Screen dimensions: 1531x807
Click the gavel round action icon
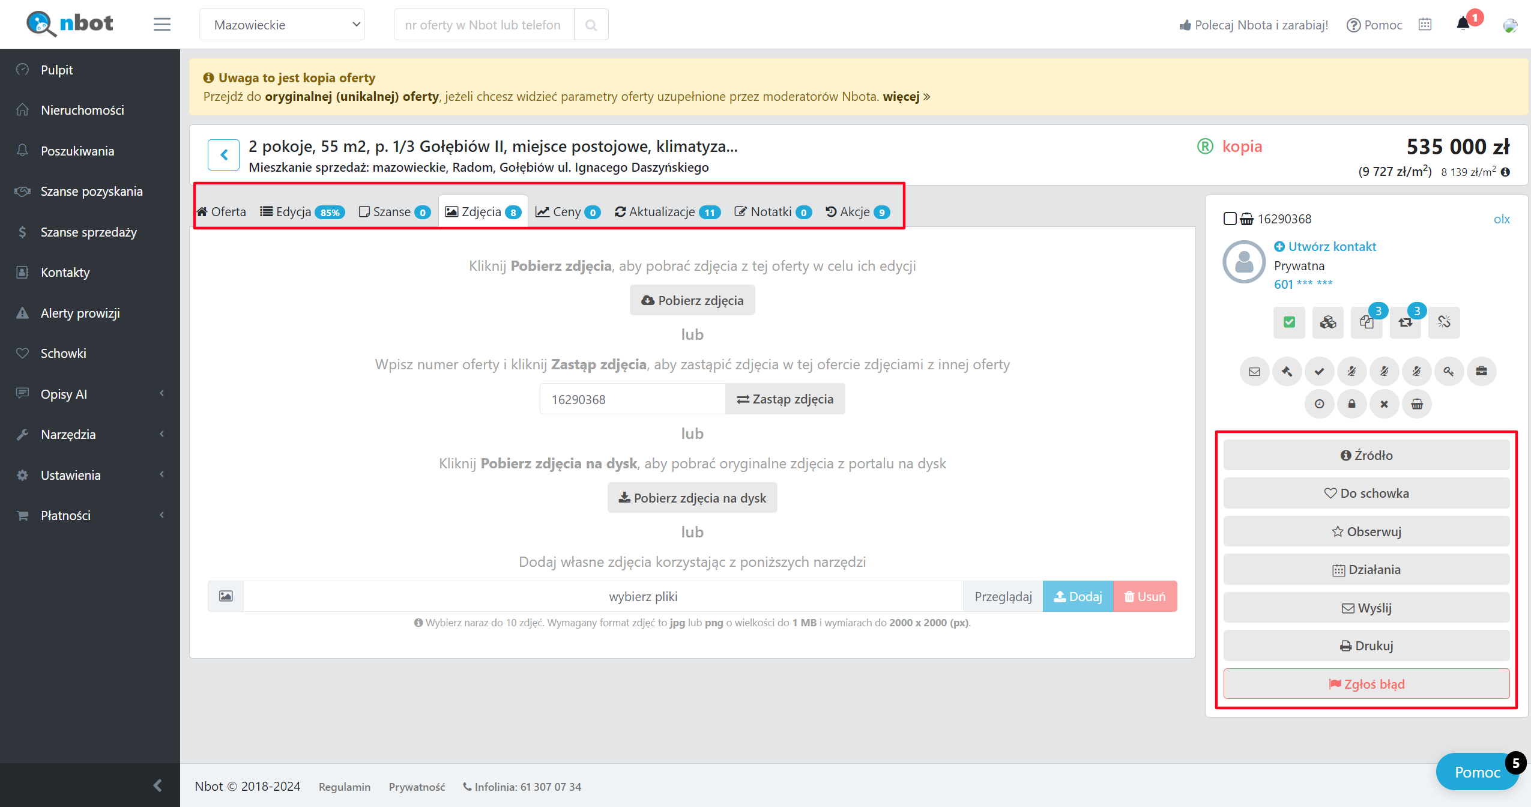(x=1287, y=371)
